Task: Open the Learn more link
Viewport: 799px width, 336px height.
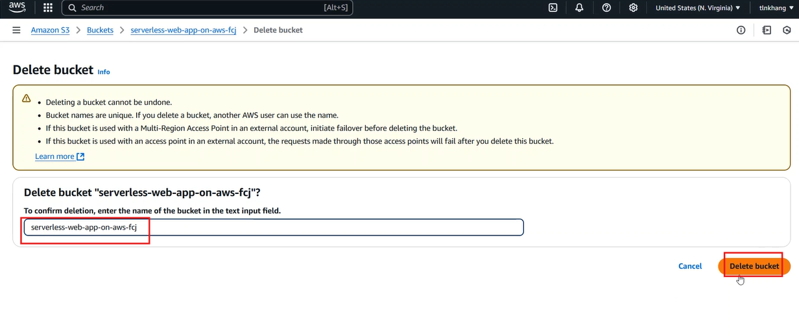Action: tap(54, 156)
